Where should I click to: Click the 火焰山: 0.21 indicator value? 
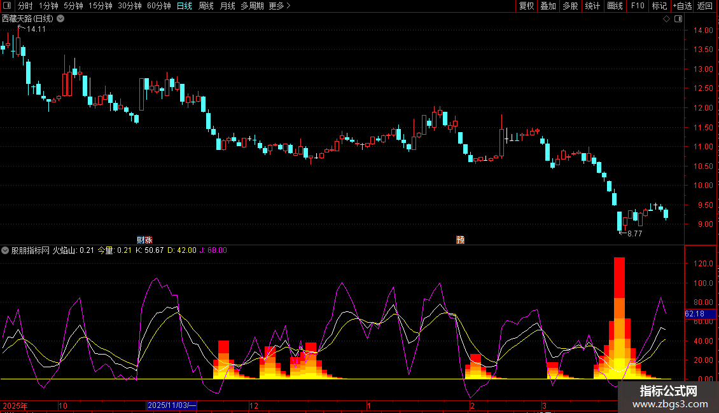73,250
